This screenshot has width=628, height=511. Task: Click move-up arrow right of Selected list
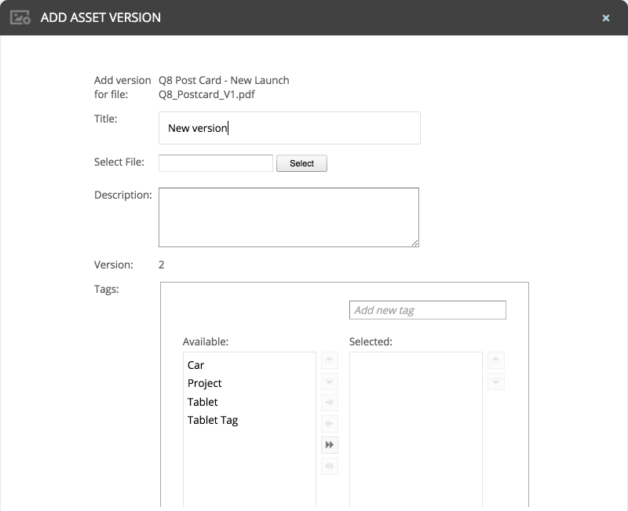tap(496, 361)
